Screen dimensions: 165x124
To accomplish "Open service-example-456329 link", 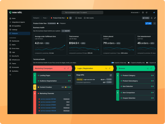I will click(x=48, y=111).
